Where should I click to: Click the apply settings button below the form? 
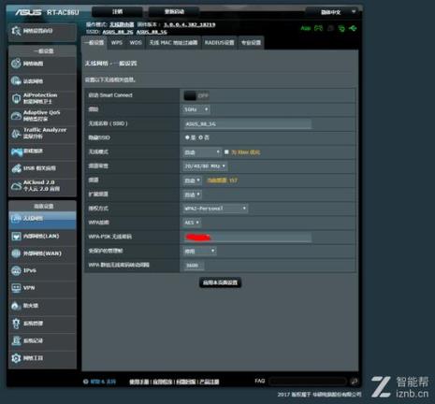pos(220,282)
